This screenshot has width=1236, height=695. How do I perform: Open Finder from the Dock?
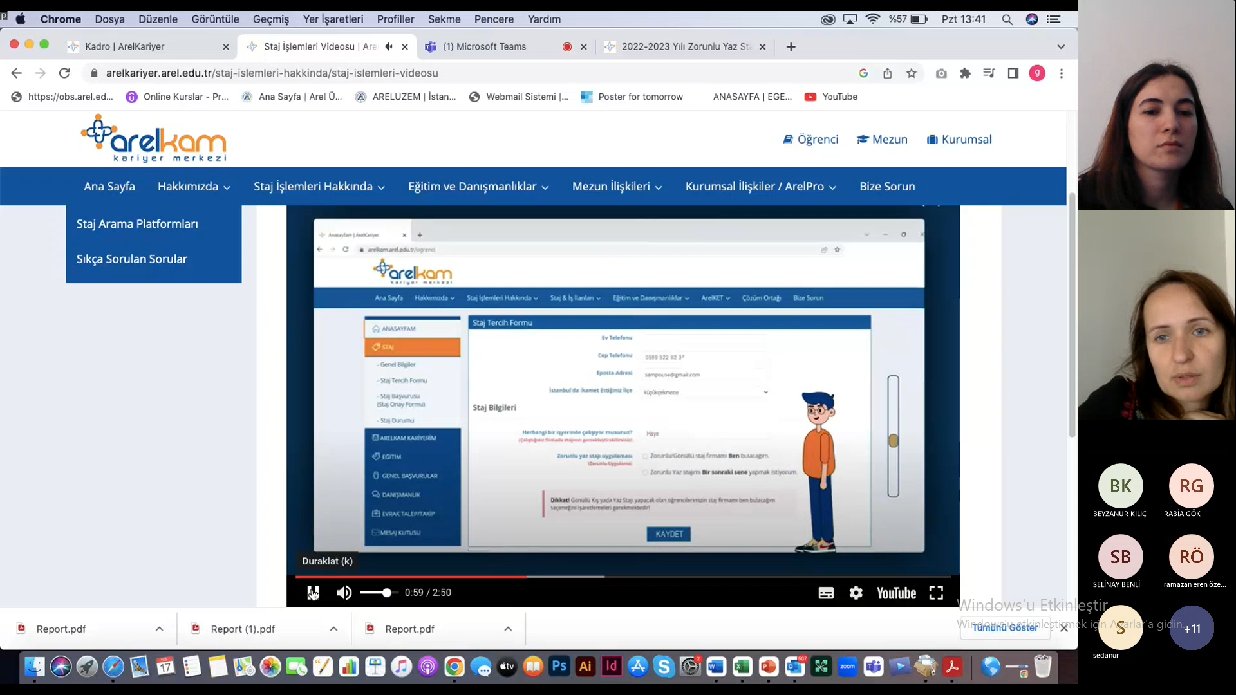[35, 667]
